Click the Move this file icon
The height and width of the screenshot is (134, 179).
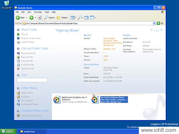(x=18, y=57)
